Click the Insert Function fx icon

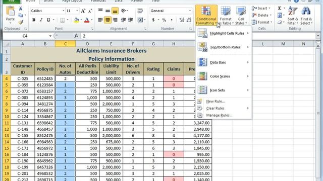coord(76,36)
